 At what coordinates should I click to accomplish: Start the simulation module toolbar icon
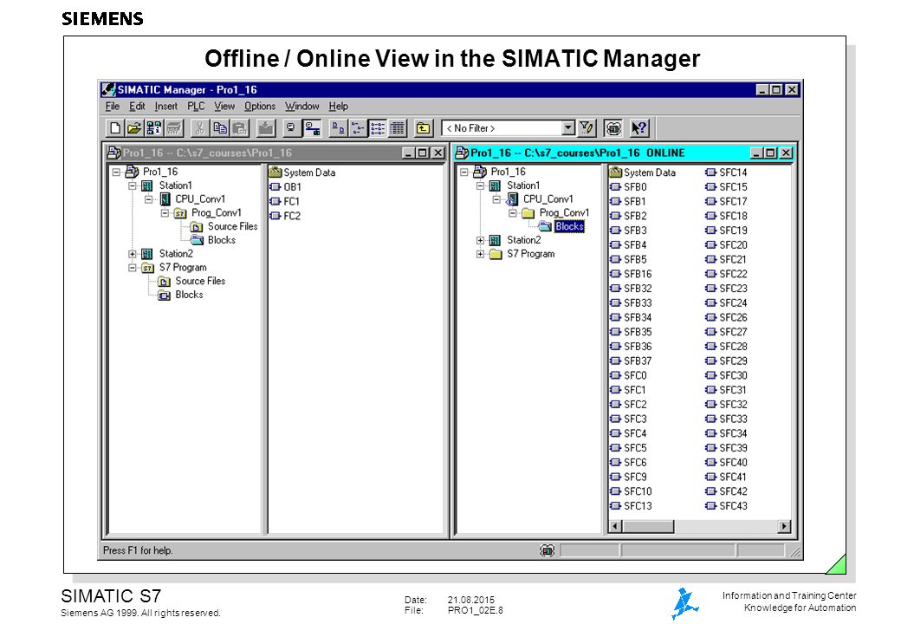point(613,128)
